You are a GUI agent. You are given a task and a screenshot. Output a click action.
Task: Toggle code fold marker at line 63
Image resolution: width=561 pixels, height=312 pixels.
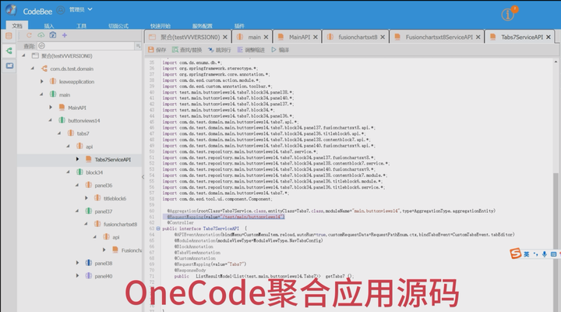[x=158, y=229]
